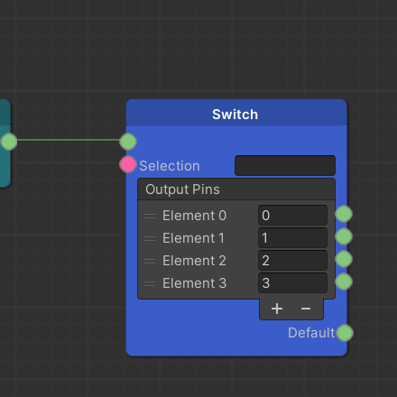Click the Selection value field
Screen dimensions: 397x397
point(285,165)
